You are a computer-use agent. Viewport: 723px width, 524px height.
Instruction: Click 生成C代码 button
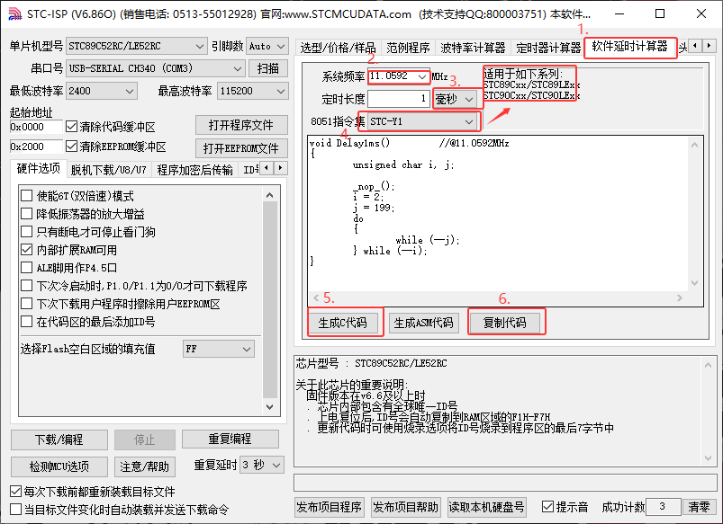coord(343,323)
